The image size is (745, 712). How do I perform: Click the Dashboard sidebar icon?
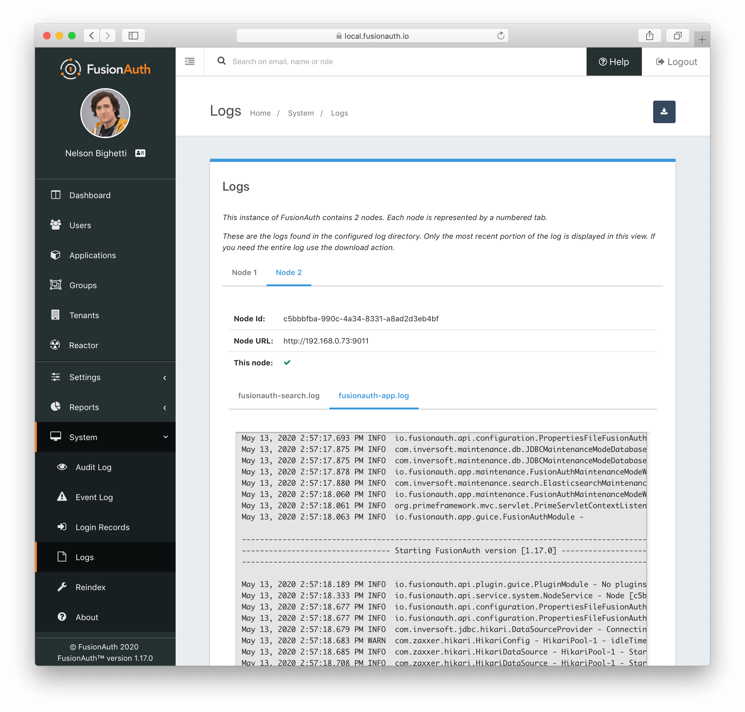[x=56, y=195]
